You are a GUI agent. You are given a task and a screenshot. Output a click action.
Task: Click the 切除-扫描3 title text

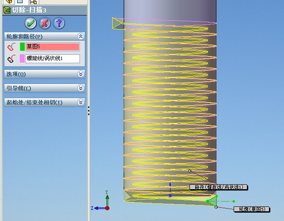click(29, 10)
